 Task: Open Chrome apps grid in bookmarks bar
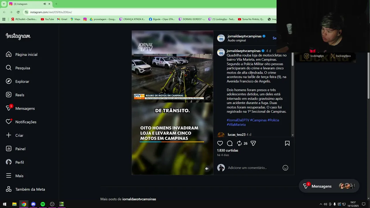[4, 19]
